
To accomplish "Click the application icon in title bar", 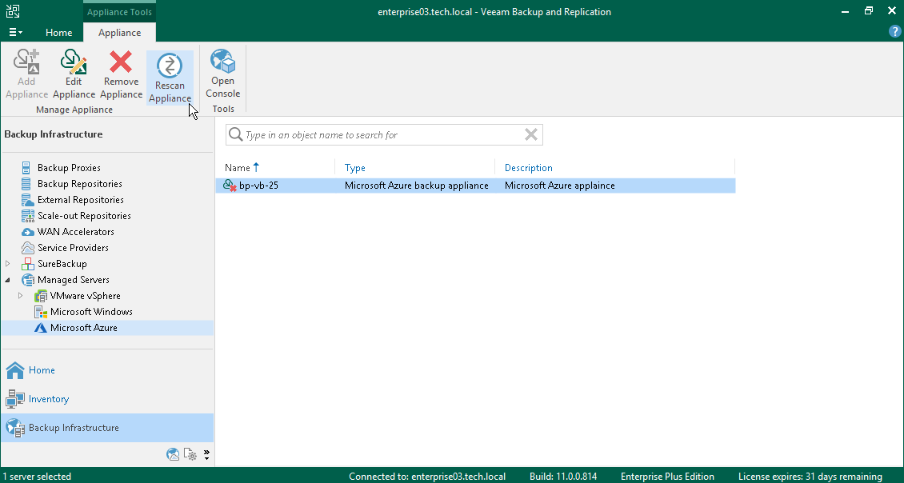I will click(x=13, y=11).
